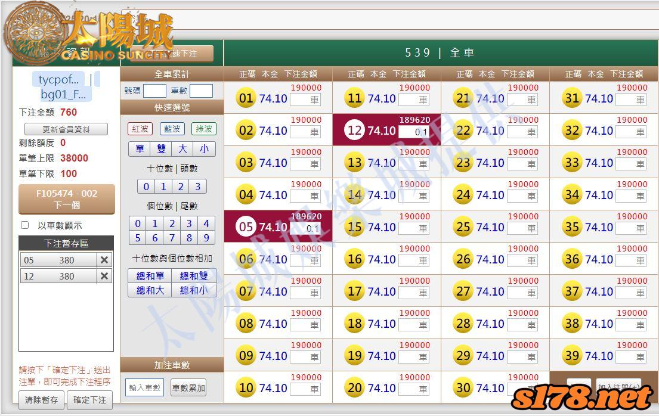Screen dimensions: 659x416
Task: Toggle the 總和大 quick pick
Action: tap(150, 290)
